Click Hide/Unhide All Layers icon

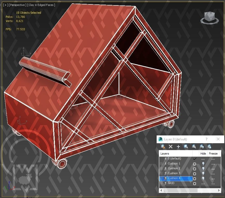202,146
